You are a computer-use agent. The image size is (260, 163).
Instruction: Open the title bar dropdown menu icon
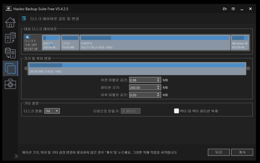click(233, 9)
